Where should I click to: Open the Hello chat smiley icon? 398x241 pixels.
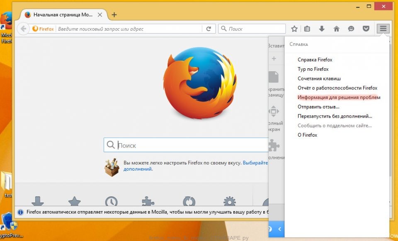click(x=351, y=29)
